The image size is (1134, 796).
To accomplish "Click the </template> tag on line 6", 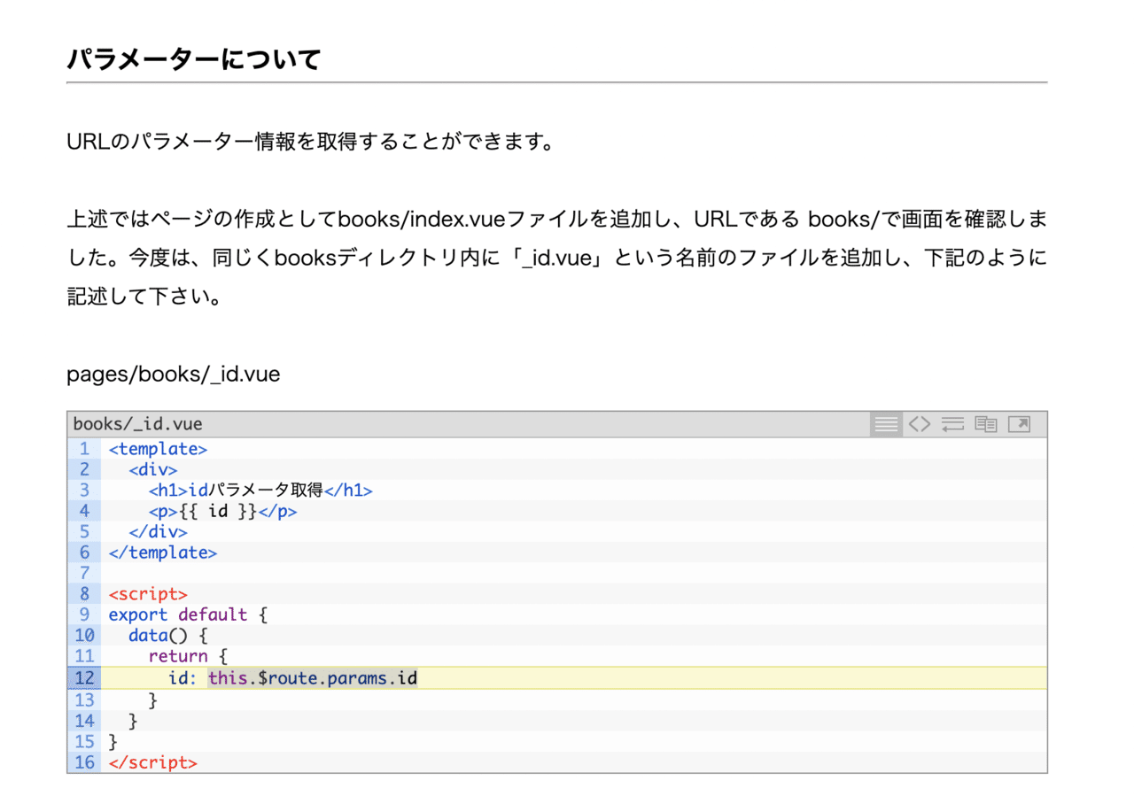I will [162, 552].
